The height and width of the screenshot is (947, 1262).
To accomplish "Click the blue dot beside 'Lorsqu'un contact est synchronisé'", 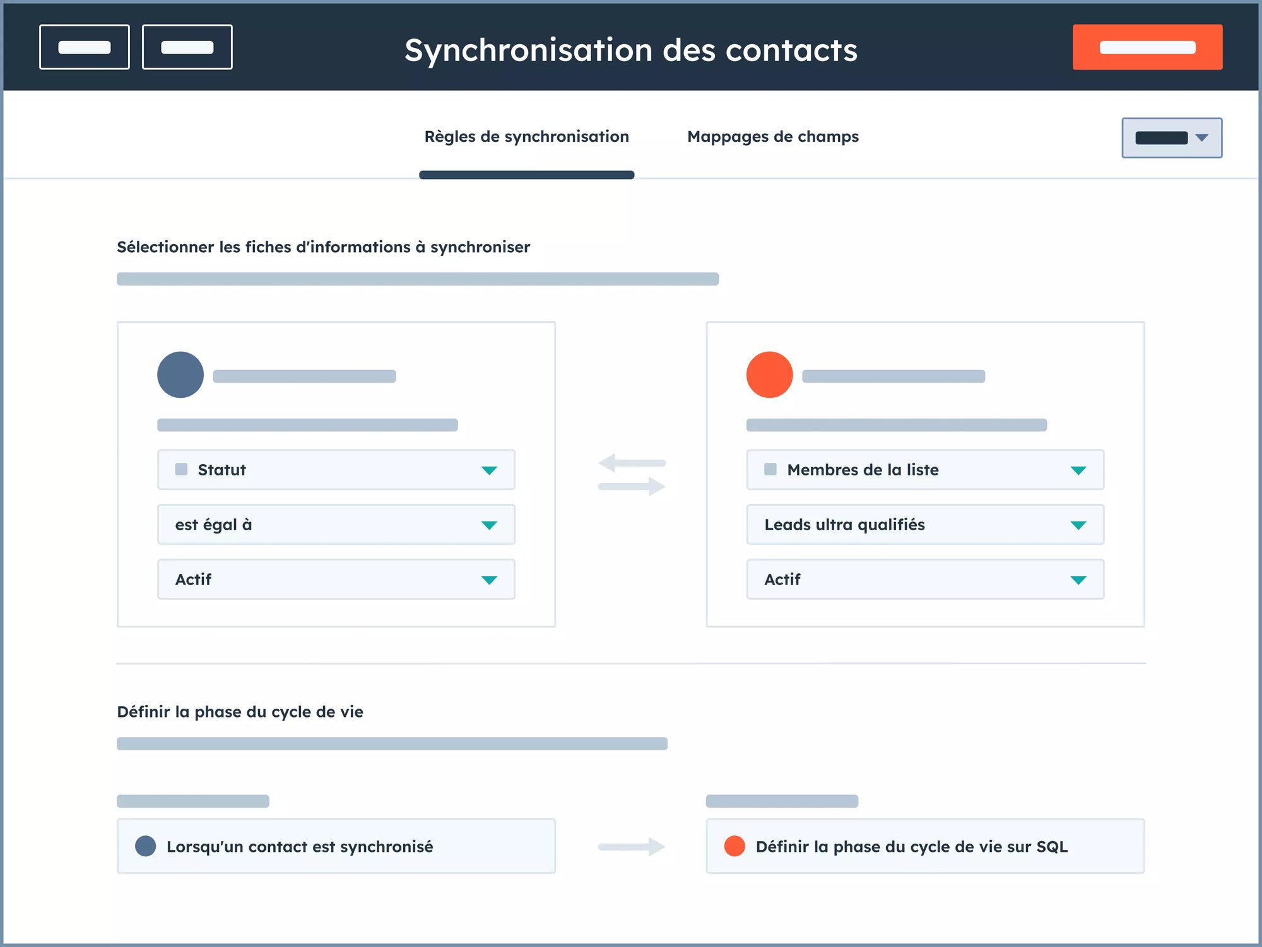I will click(x=146, y=846).
